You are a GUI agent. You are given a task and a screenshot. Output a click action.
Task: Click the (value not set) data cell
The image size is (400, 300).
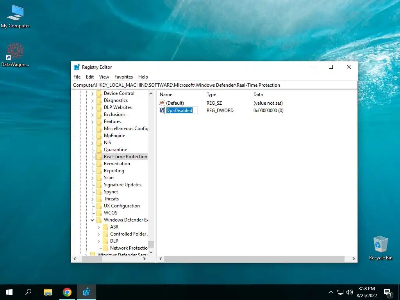click(268, 103)
